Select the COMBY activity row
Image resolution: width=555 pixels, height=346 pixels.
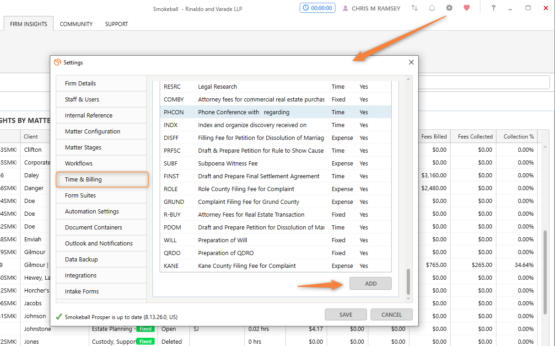pos(275,99)
